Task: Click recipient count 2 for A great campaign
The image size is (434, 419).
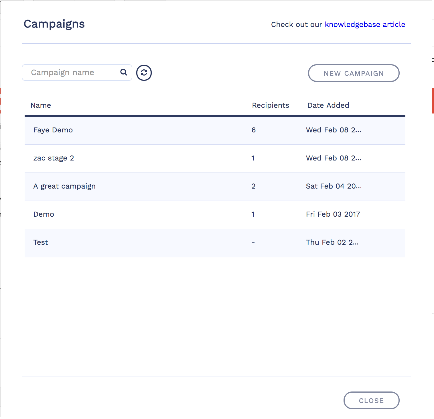Action: (x=253, y=186)
